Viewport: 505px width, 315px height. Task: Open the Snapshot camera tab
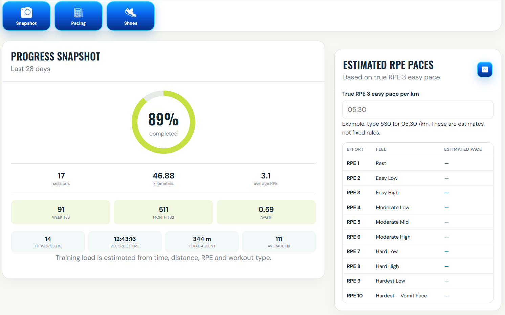point(26,16)
